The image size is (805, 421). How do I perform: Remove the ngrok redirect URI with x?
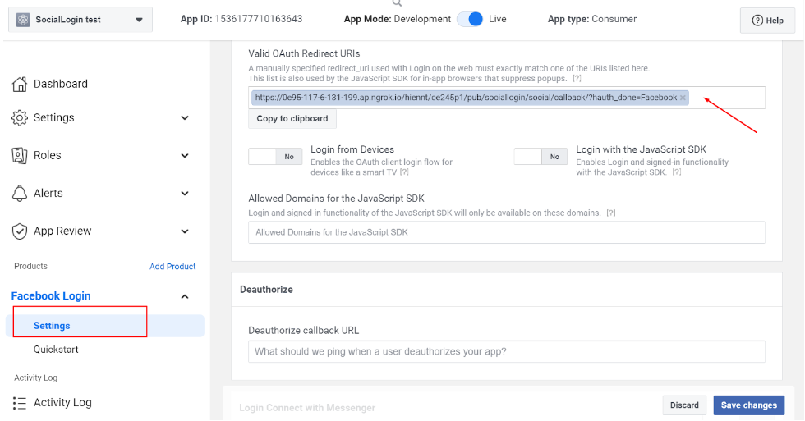pyautogui.click(x=683, y=98)
